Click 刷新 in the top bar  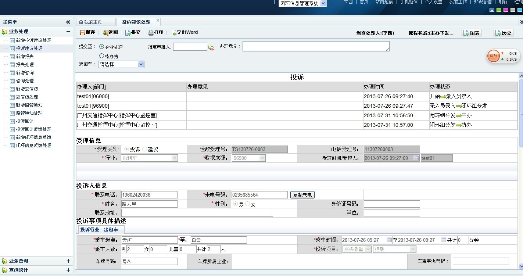tap(503, 2)
